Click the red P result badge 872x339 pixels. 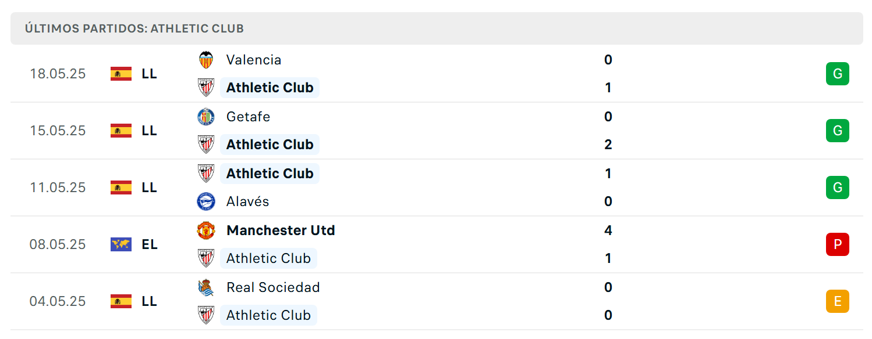coord(838,244)
